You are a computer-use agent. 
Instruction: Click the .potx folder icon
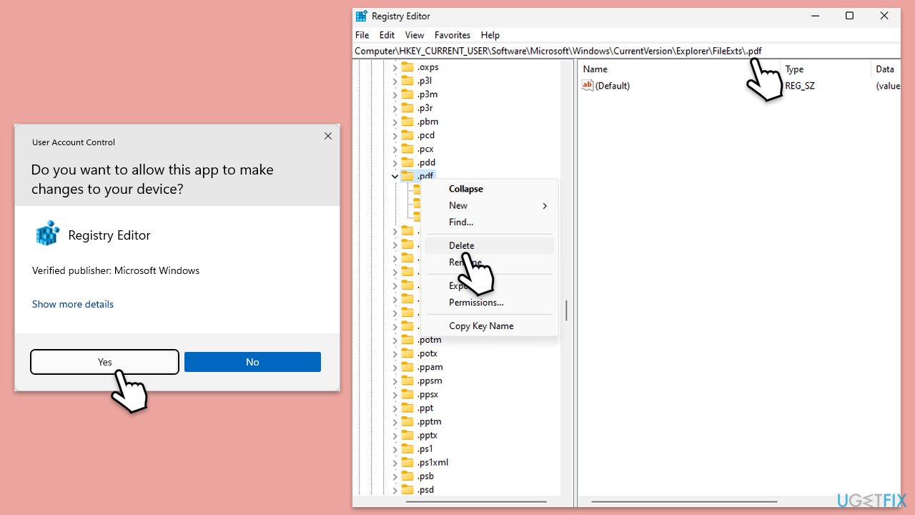pos(407,353)
